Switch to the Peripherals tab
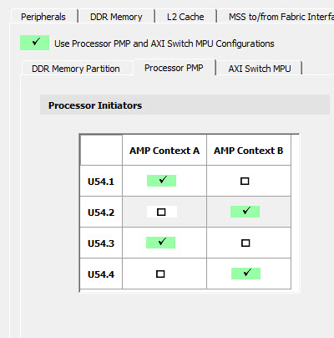The height and width of the screenshot is (338, 334). tap(43, 17)
